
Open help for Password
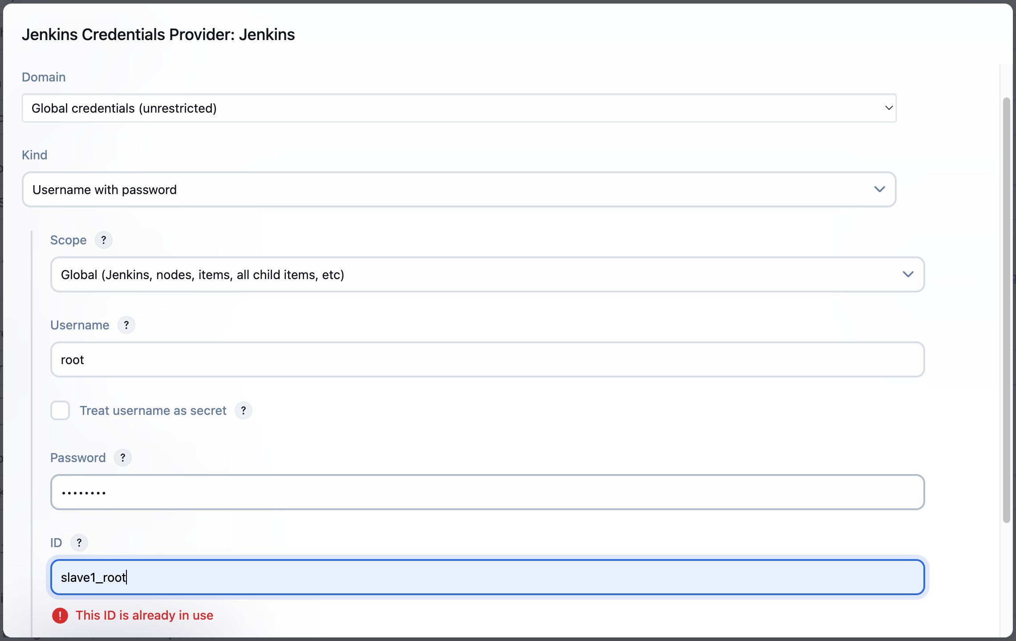pyautogui.click(x=123, y=458)
